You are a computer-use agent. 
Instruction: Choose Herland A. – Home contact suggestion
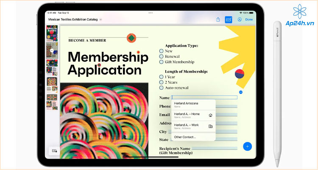[x=193, y=115]
